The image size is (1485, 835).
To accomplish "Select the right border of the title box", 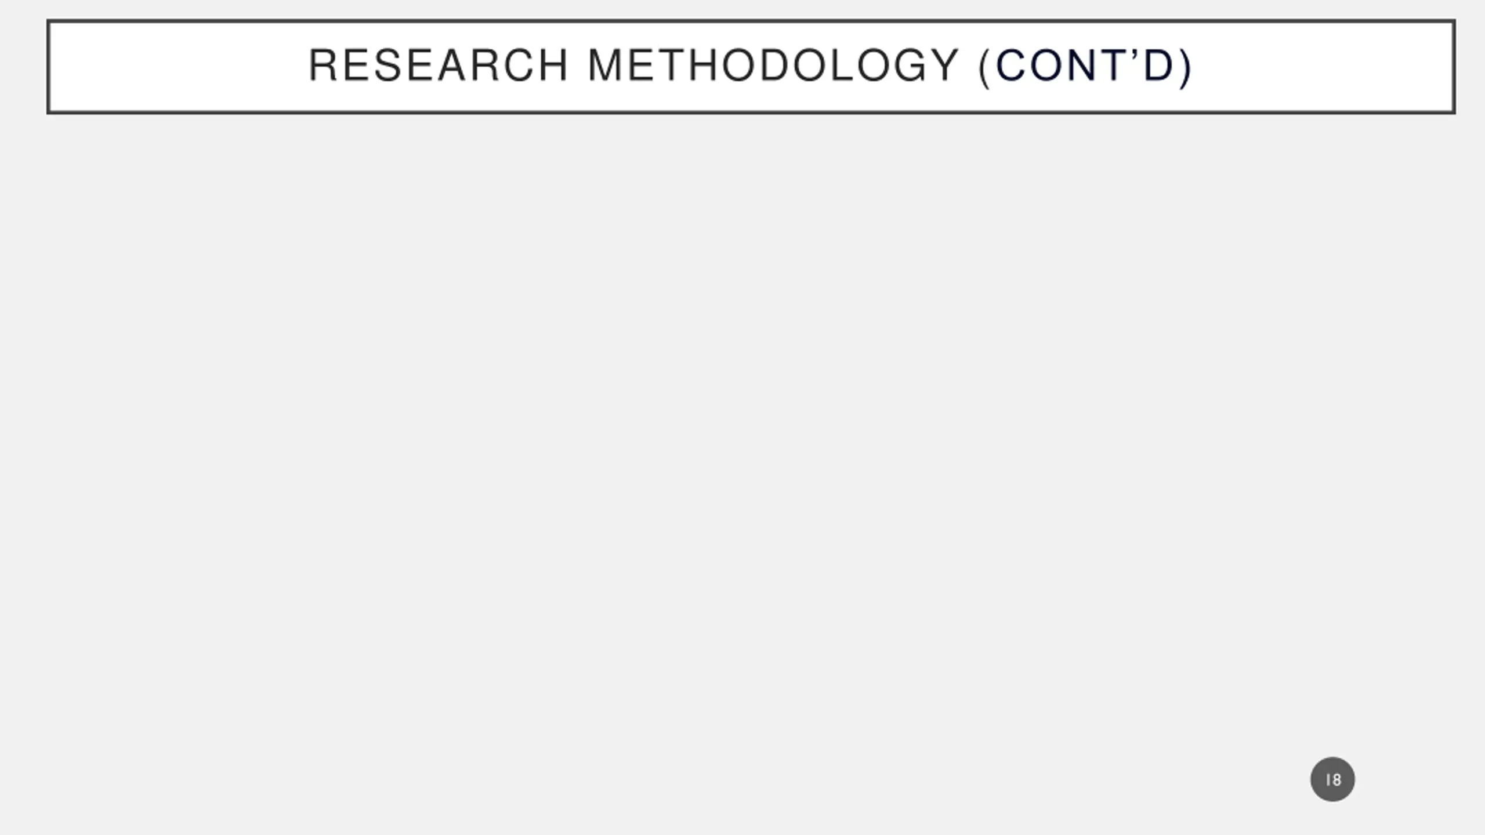I will [x=1453, y=67].
